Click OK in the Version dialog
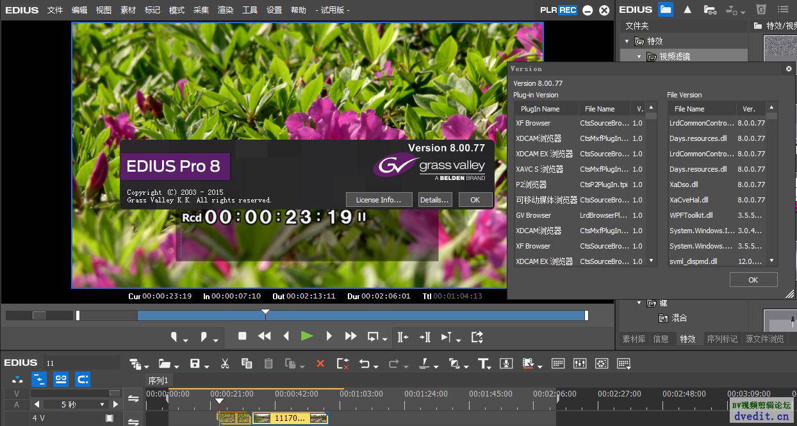This screenshot has width=797, height=426. click(753, 279)
